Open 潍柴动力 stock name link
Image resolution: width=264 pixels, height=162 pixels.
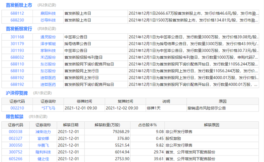[43, 132]
